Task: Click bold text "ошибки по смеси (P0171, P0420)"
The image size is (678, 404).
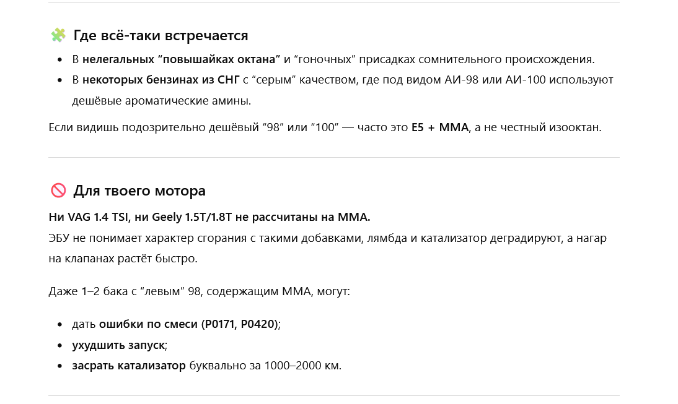Action: 188,324
